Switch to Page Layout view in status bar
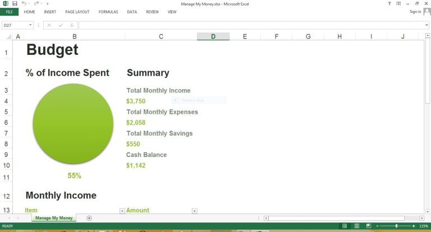 pos(356,226)
